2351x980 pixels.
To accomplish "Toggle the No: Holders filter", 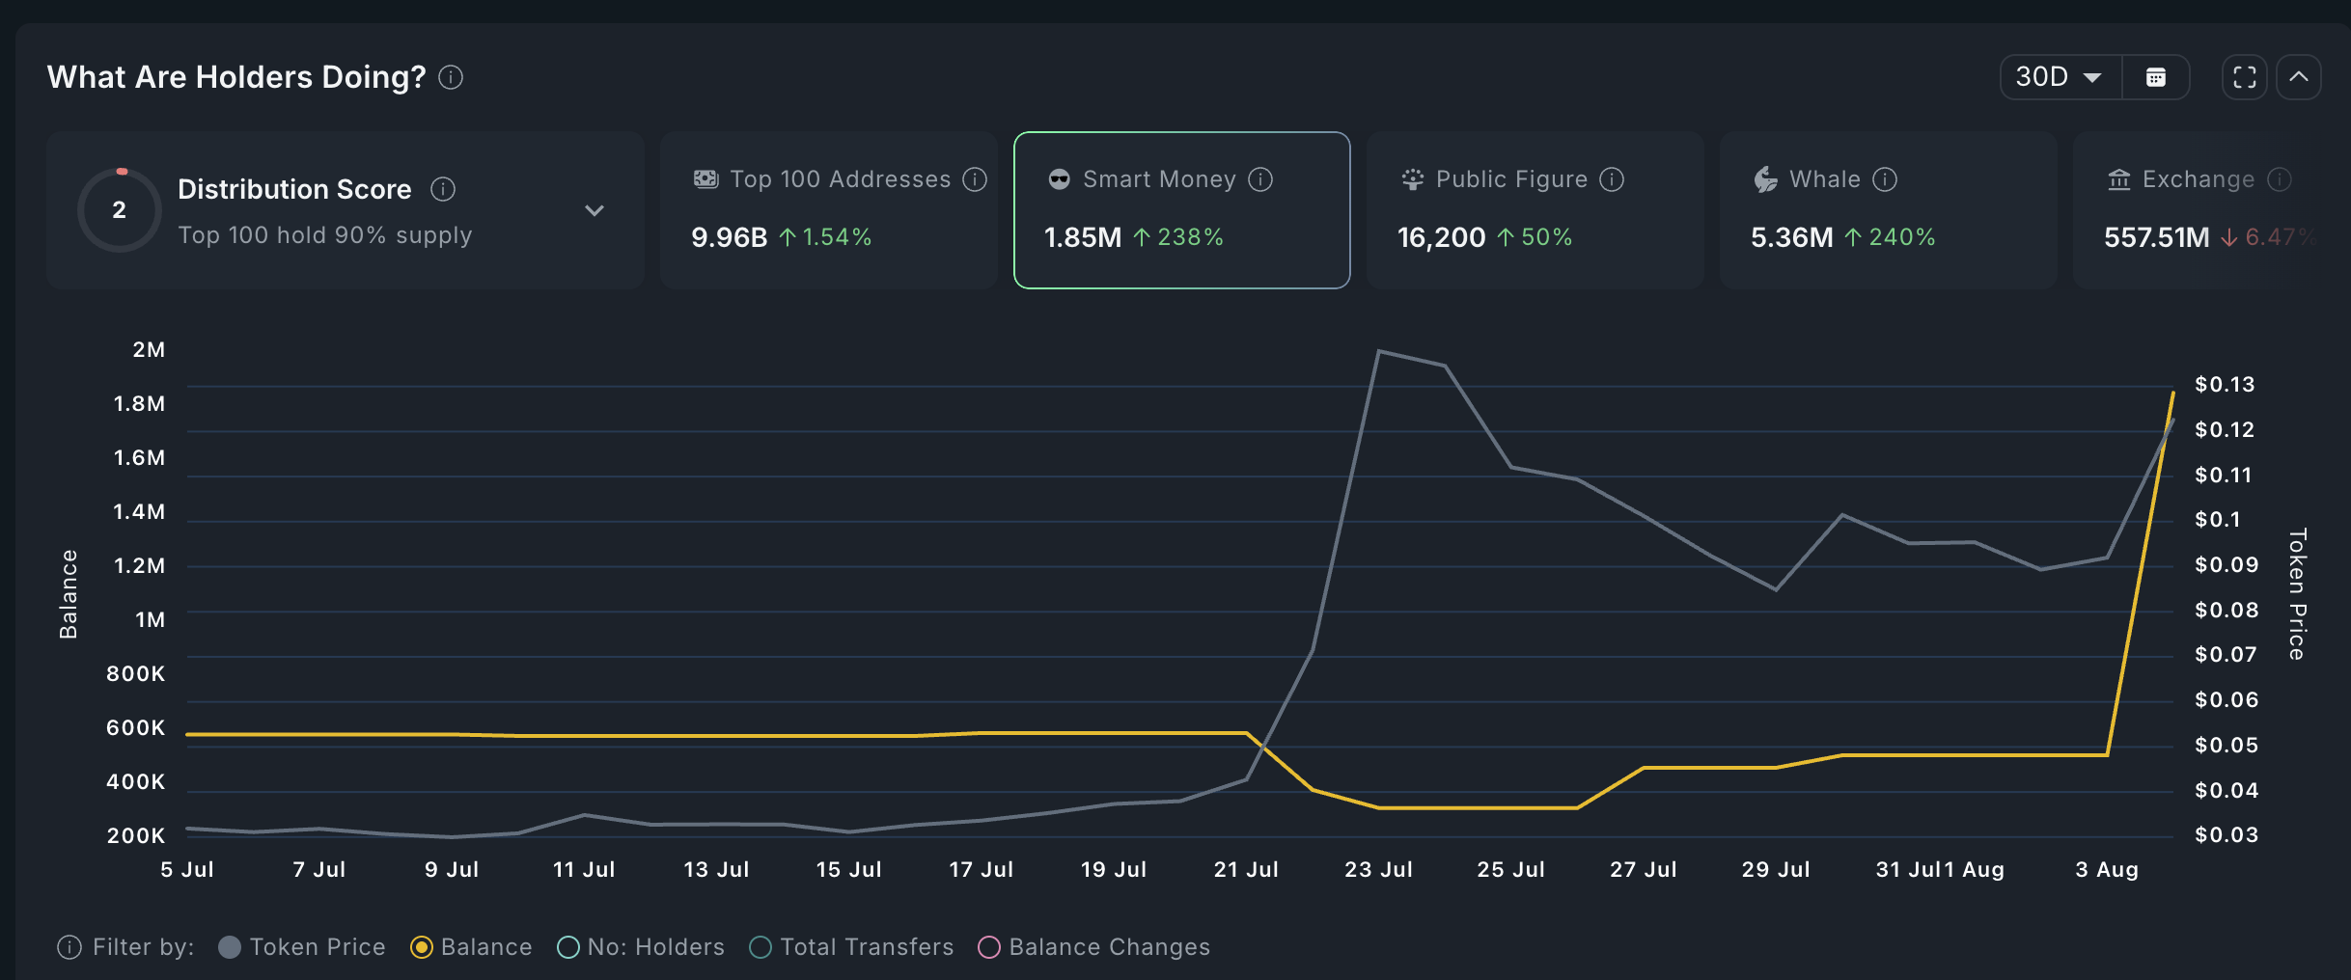I will 568,947.
